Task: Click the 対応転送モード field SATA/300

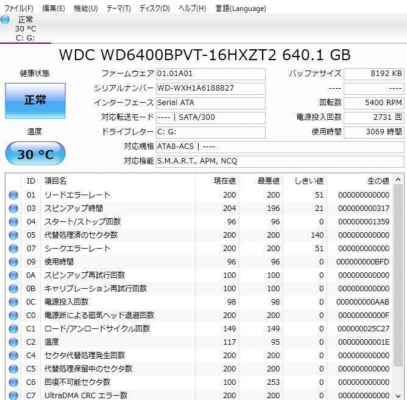Action: tap(211, 117)
